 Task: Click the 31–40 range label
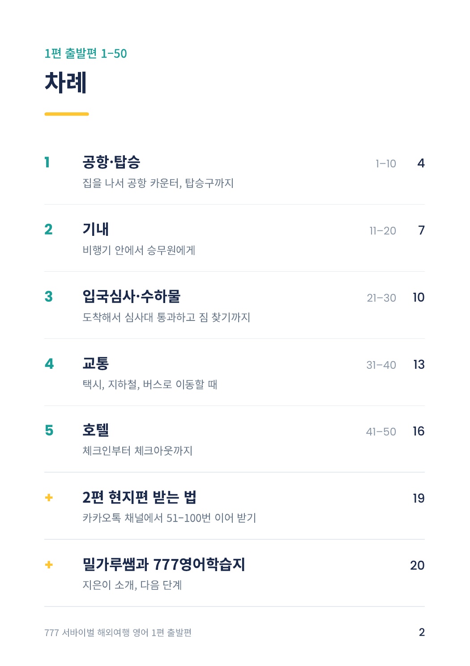point(381,365)
